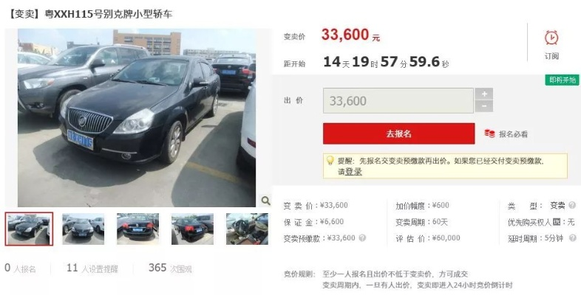Select the third rear-view car thumbnail
Image resolution: width=581 pixels, height=295 pixels.
[x=137, y=229]
